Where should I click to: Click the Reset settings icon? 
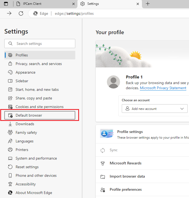pyautogui.click(x=10, y=167)
